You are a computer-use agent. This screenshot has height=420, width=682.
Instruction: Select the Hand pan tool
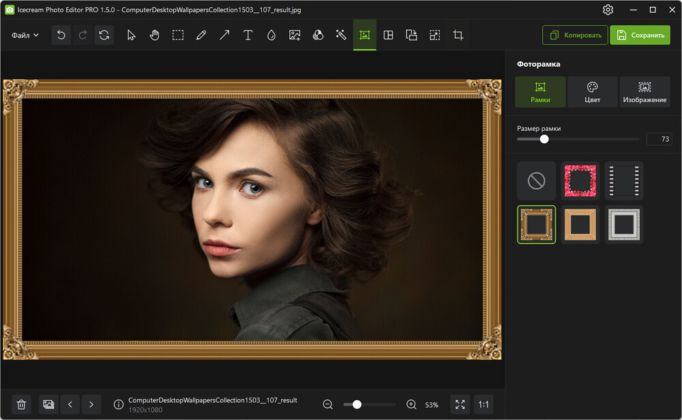point(154,35)
